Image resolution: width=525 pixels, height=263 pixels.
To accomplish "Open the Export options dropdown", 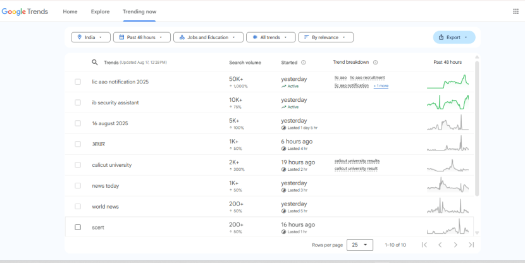I will click(454, 37).
